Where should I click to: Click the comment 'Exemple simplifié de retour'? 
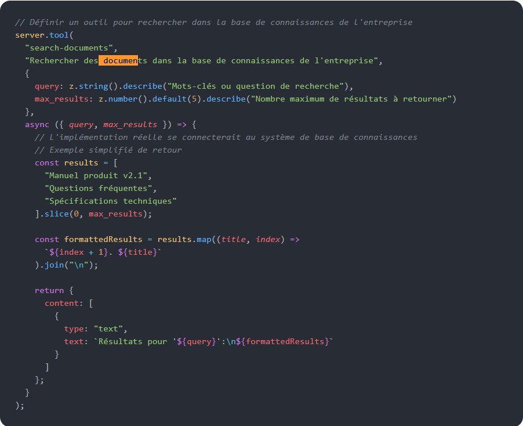[108, 150]
